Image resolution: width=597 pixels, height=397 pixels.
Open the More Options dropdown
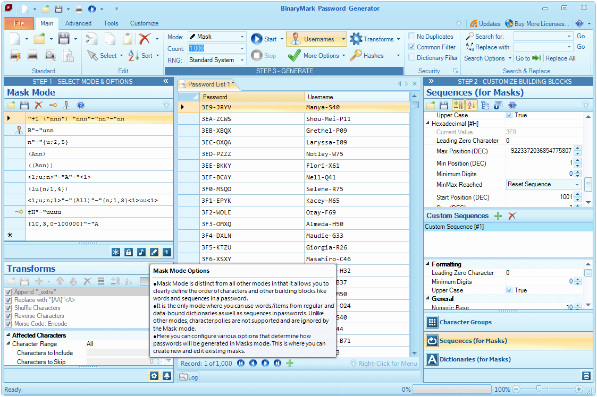click(x=344, y=56)
